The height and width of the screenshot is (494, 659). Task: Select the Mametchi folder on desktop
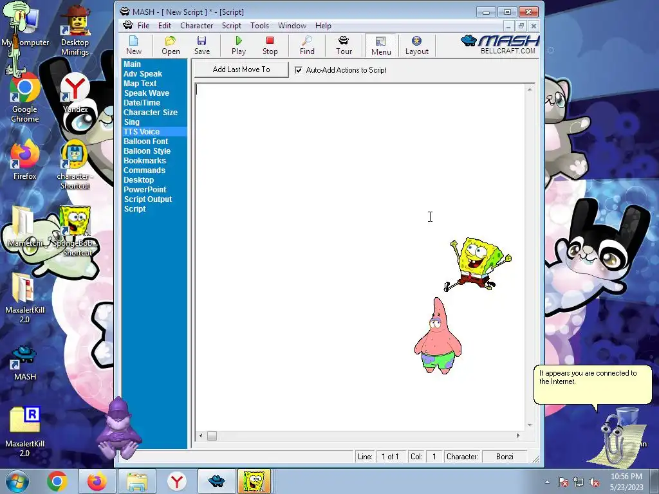25,227
